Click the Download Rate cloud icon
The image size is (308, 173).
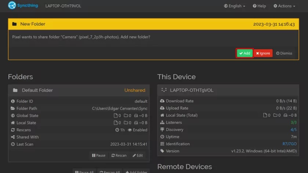(x=162, y=101)
